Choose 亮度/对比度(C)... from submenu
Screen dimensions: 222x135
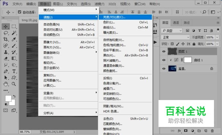click(125, 17)
